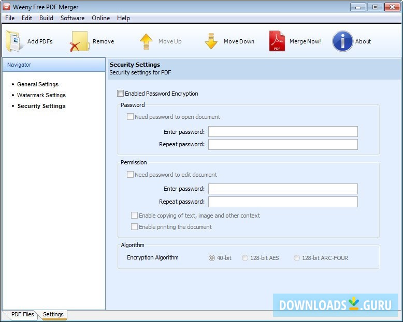Screen dimensions: 403x322
Task: Click the About info icon
Action: (342, 41)
